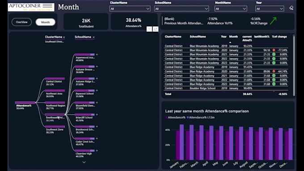Sort table by %of change header
The width and height of the screenshot is (304, 171).
click(279, 37)
